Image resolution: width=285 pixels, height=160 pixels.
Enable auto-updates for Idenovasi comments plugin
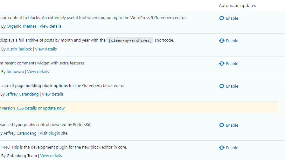click(232, 64)
